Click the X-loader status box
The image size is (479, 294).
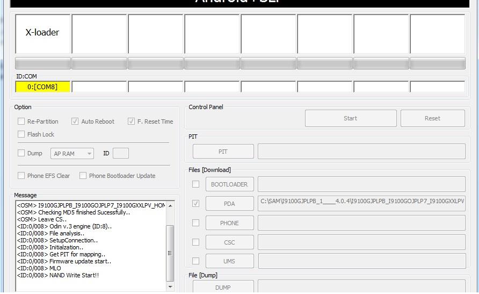coord(43,34)
